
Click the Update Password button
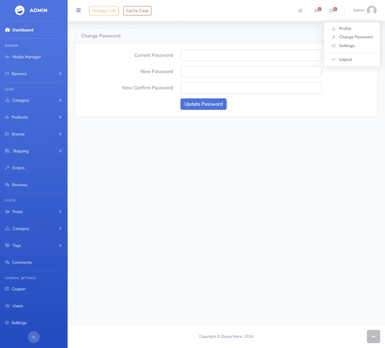(x=203, y=104)
